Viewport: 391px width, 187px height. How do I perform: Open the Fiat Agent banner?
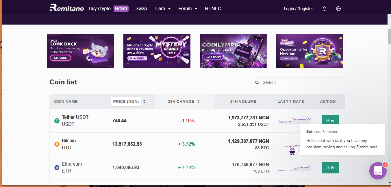point(310,51)
